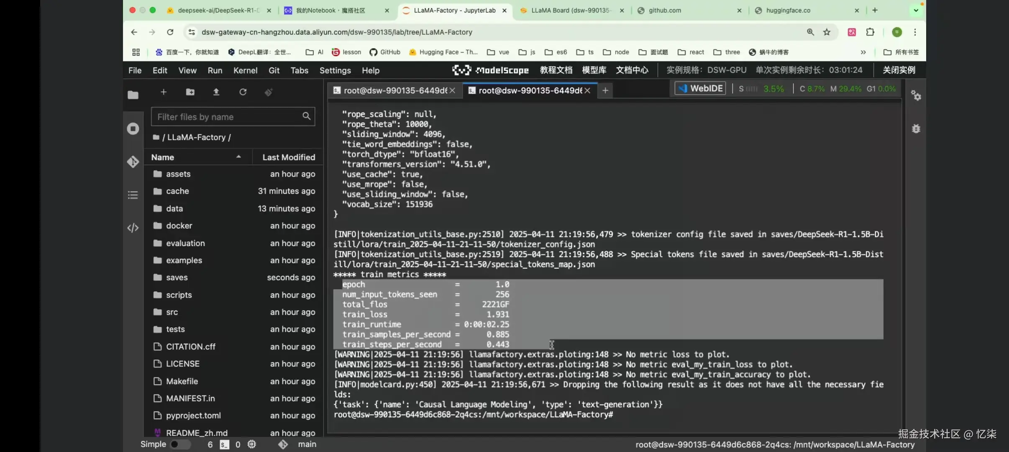The image size is (1009, 452).
Task: Open the debugger bug icon on the right sidebar
Action: pos(916,129)
